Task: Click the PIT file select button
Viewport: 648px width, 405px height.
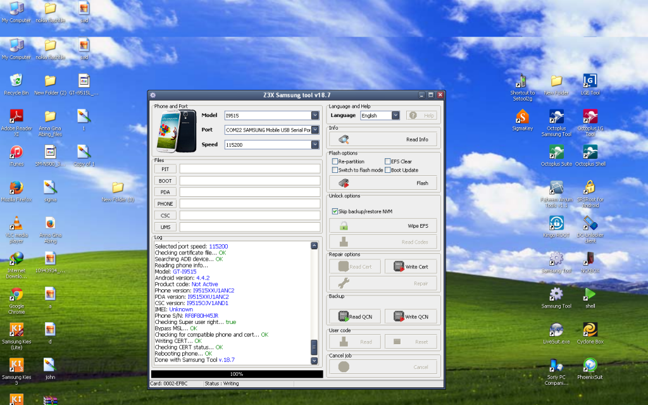Action: point(165,169)
